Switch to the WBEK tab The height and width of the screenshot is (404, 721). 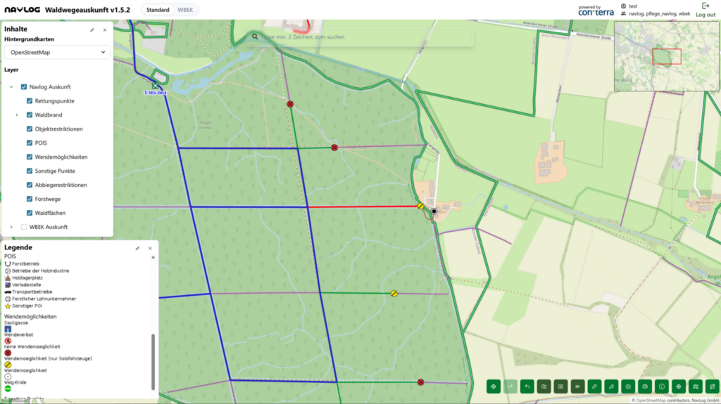click(185, 10)
